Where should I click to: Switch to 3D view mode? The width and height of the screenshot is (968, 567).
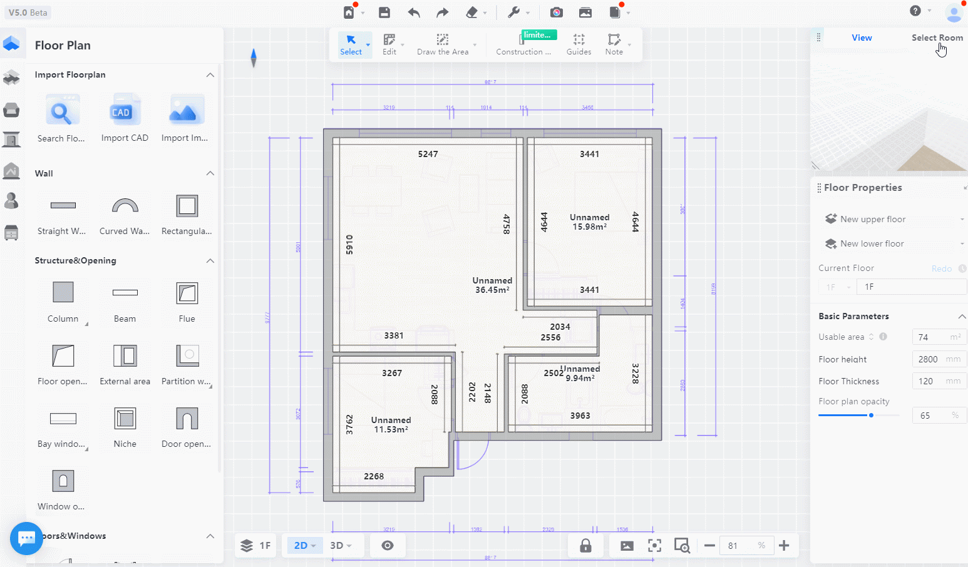tap(341, 546)
